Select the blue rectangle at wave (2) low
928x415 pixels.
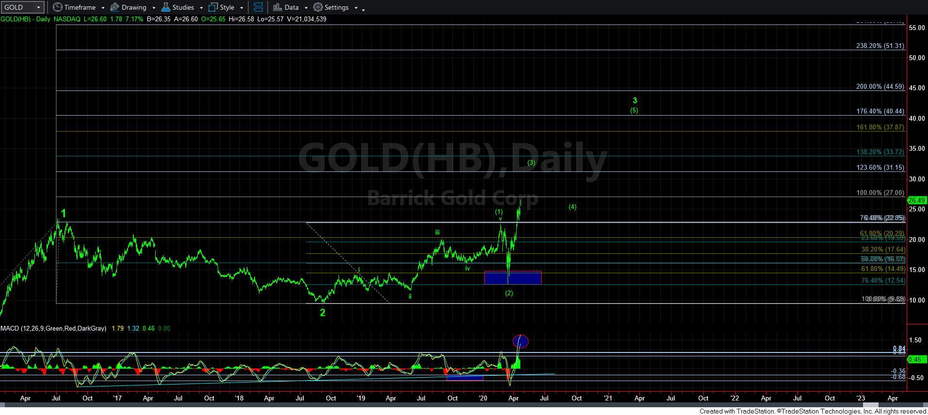[x=512, y=278]
